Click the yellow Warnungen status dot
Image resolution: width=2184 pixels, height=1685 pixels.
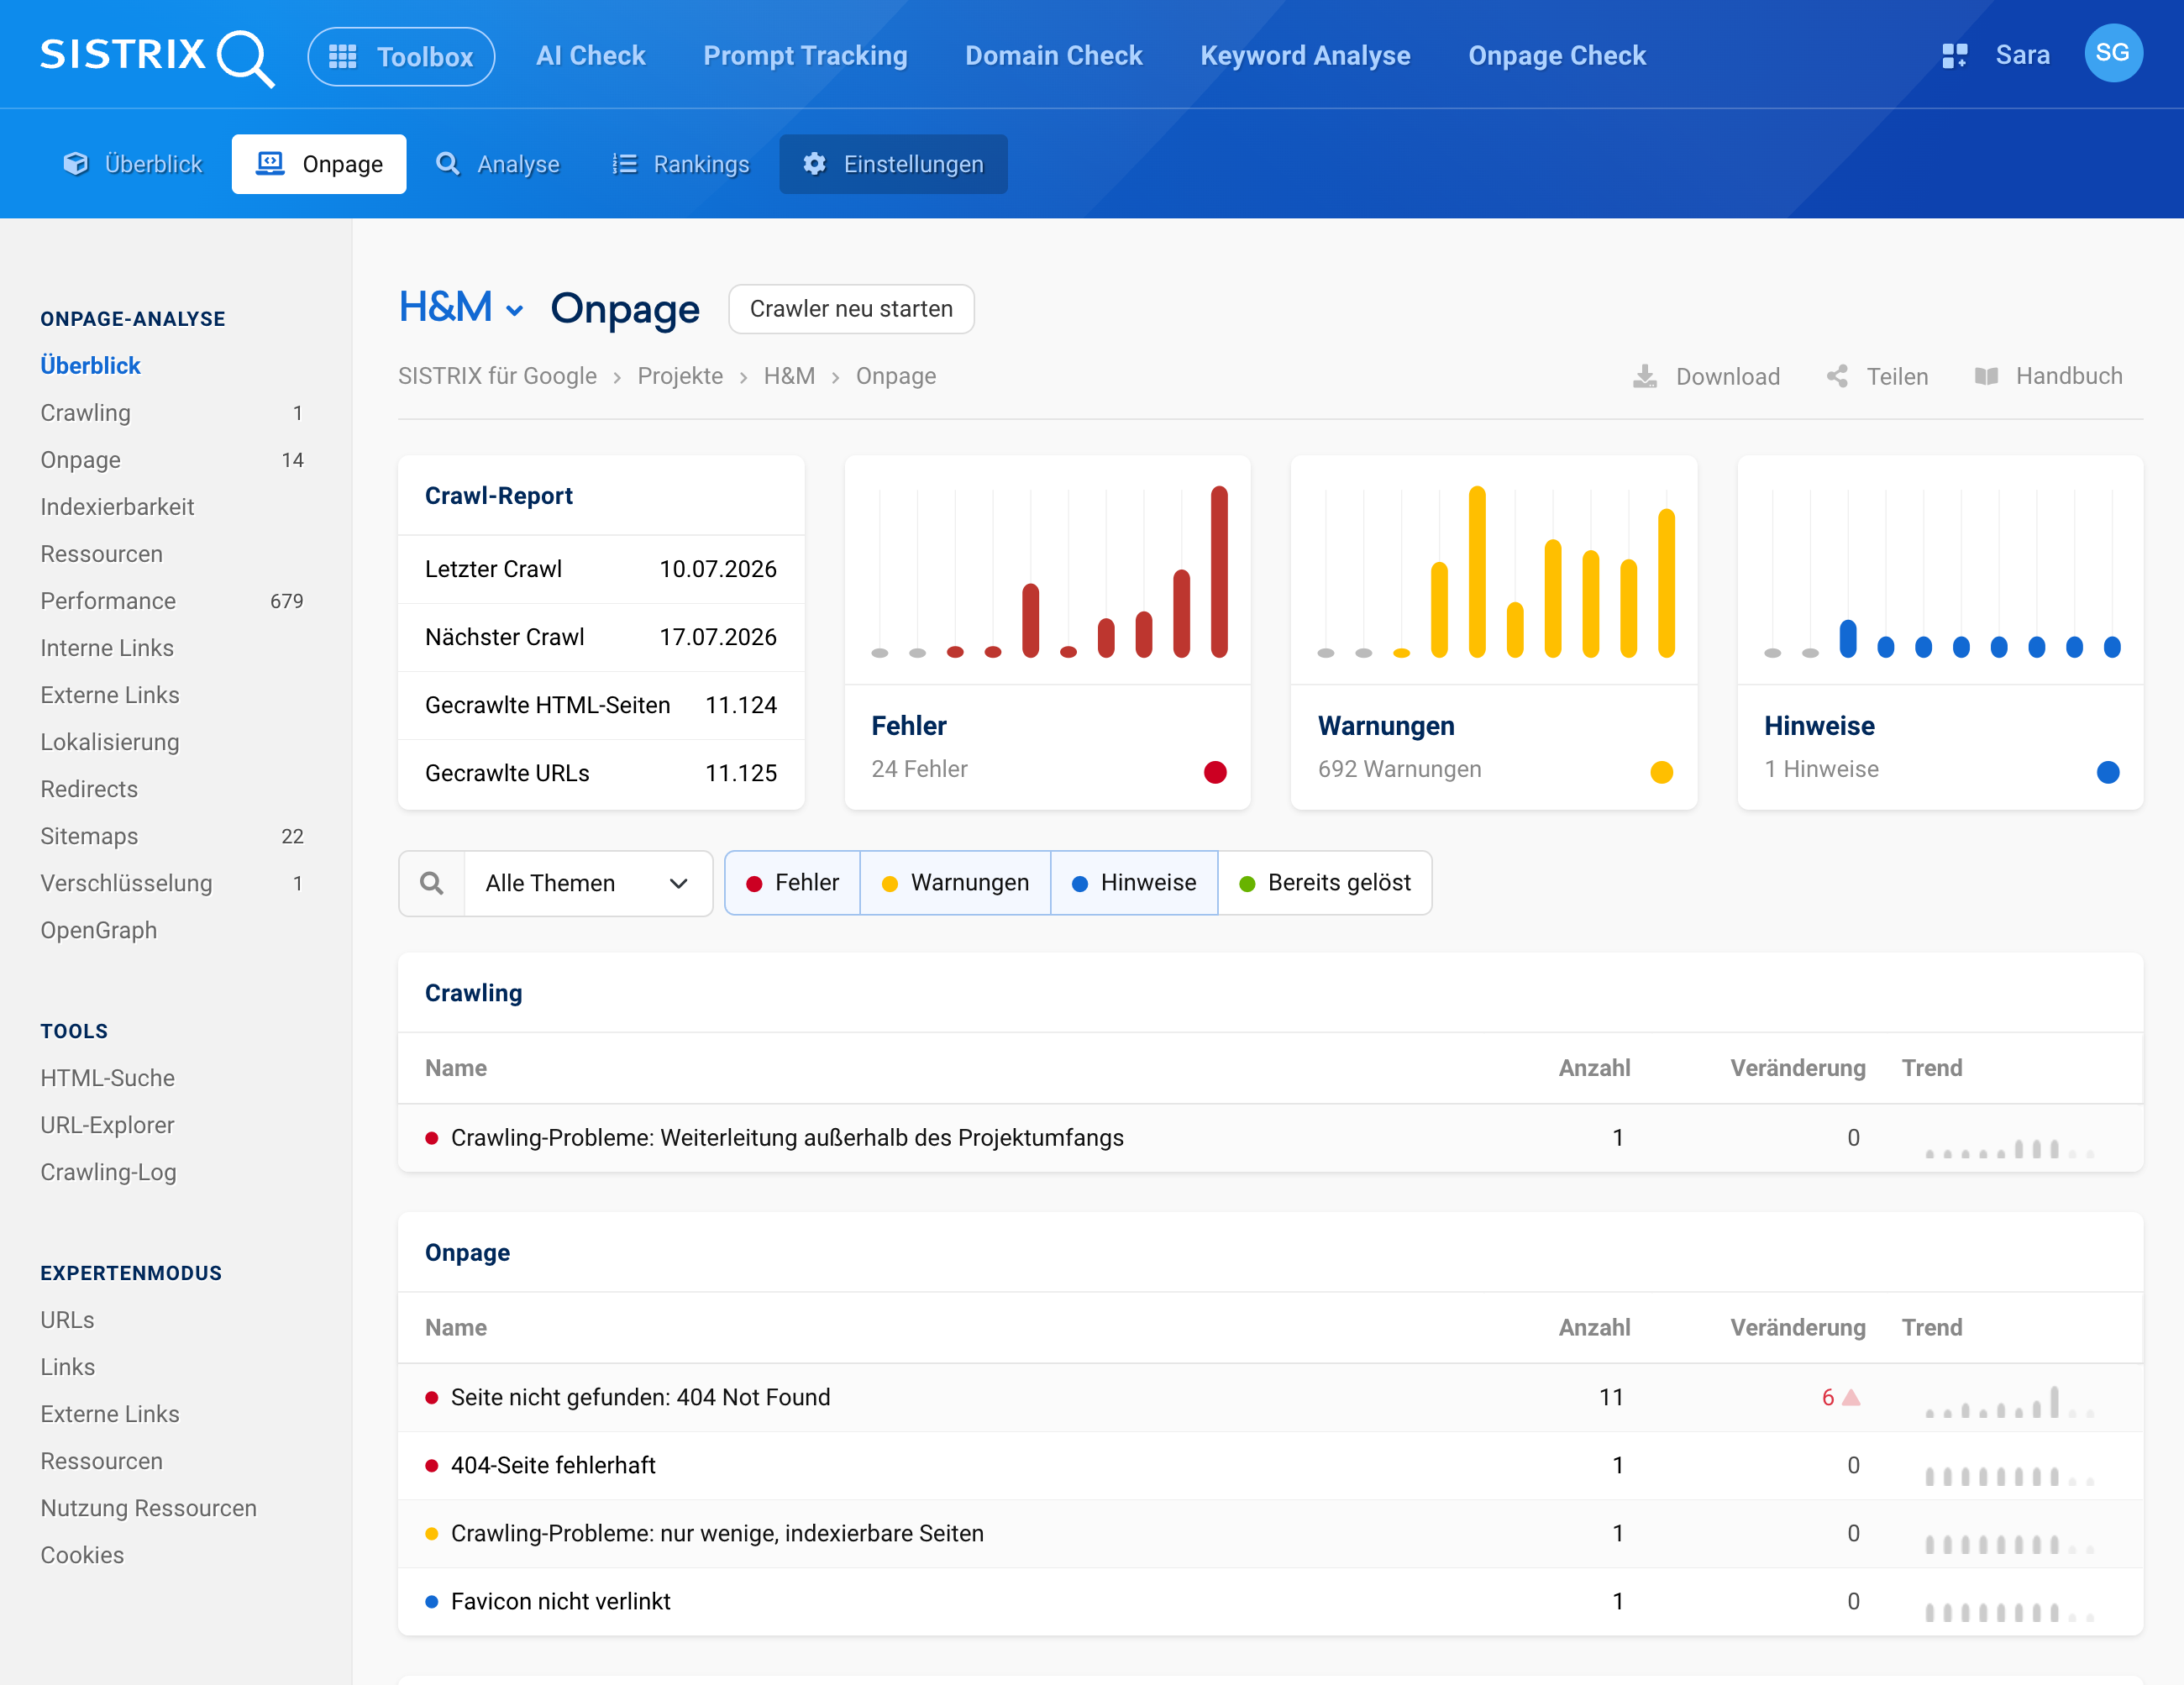1661,772
